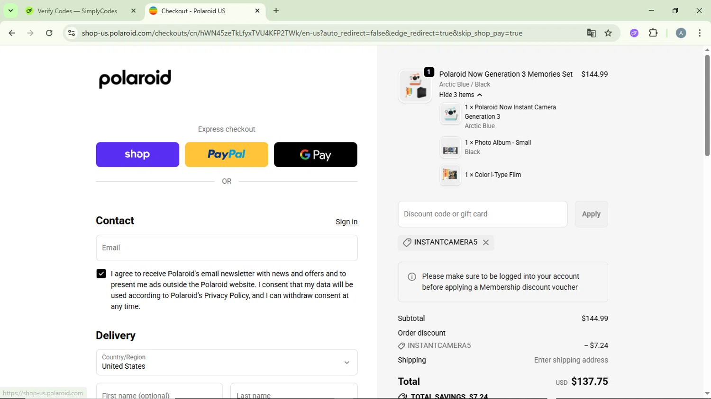
Task: Reload the checkout page
Action: point(49,33)
